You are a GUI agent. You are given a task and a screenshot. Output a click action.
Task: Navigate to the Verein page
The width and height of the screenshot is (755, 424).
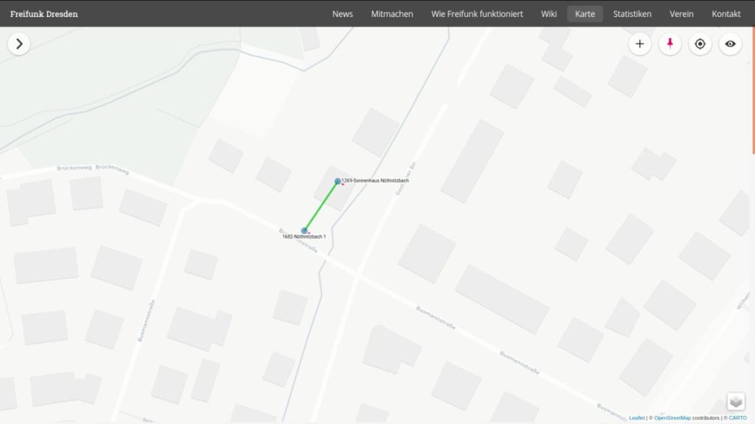click(x=681, y=14)
